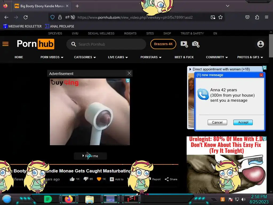Viewport: 273px width, 205px height.
Task: Open the Shop top bar link
Action: pos(167,33)
